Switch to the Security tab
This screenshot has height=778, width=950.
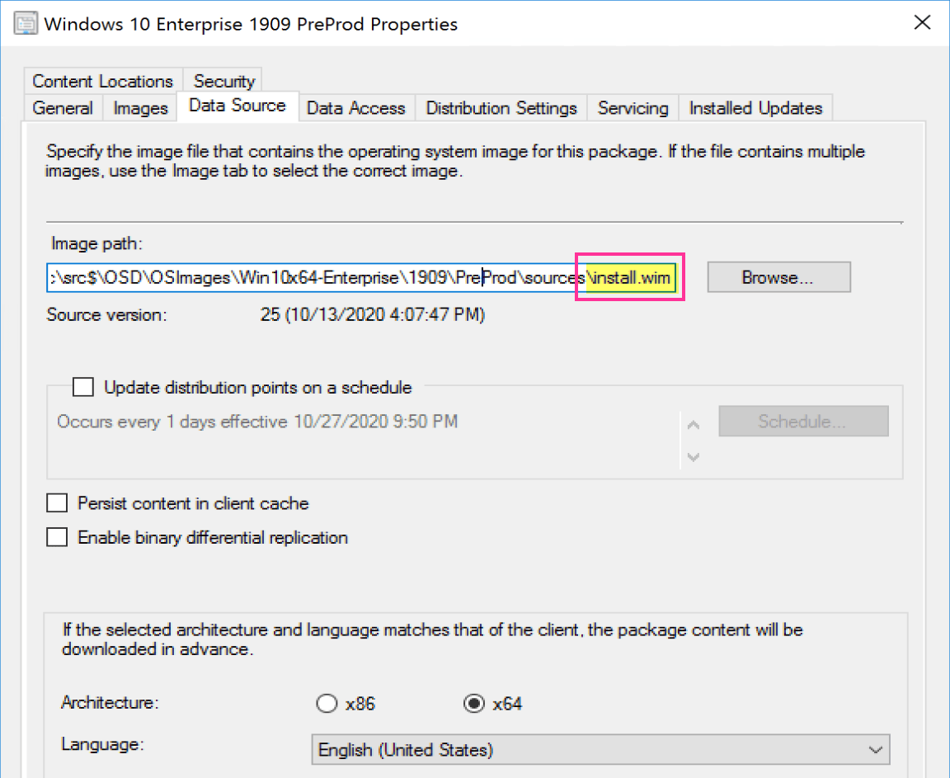[x=223, y=81]
